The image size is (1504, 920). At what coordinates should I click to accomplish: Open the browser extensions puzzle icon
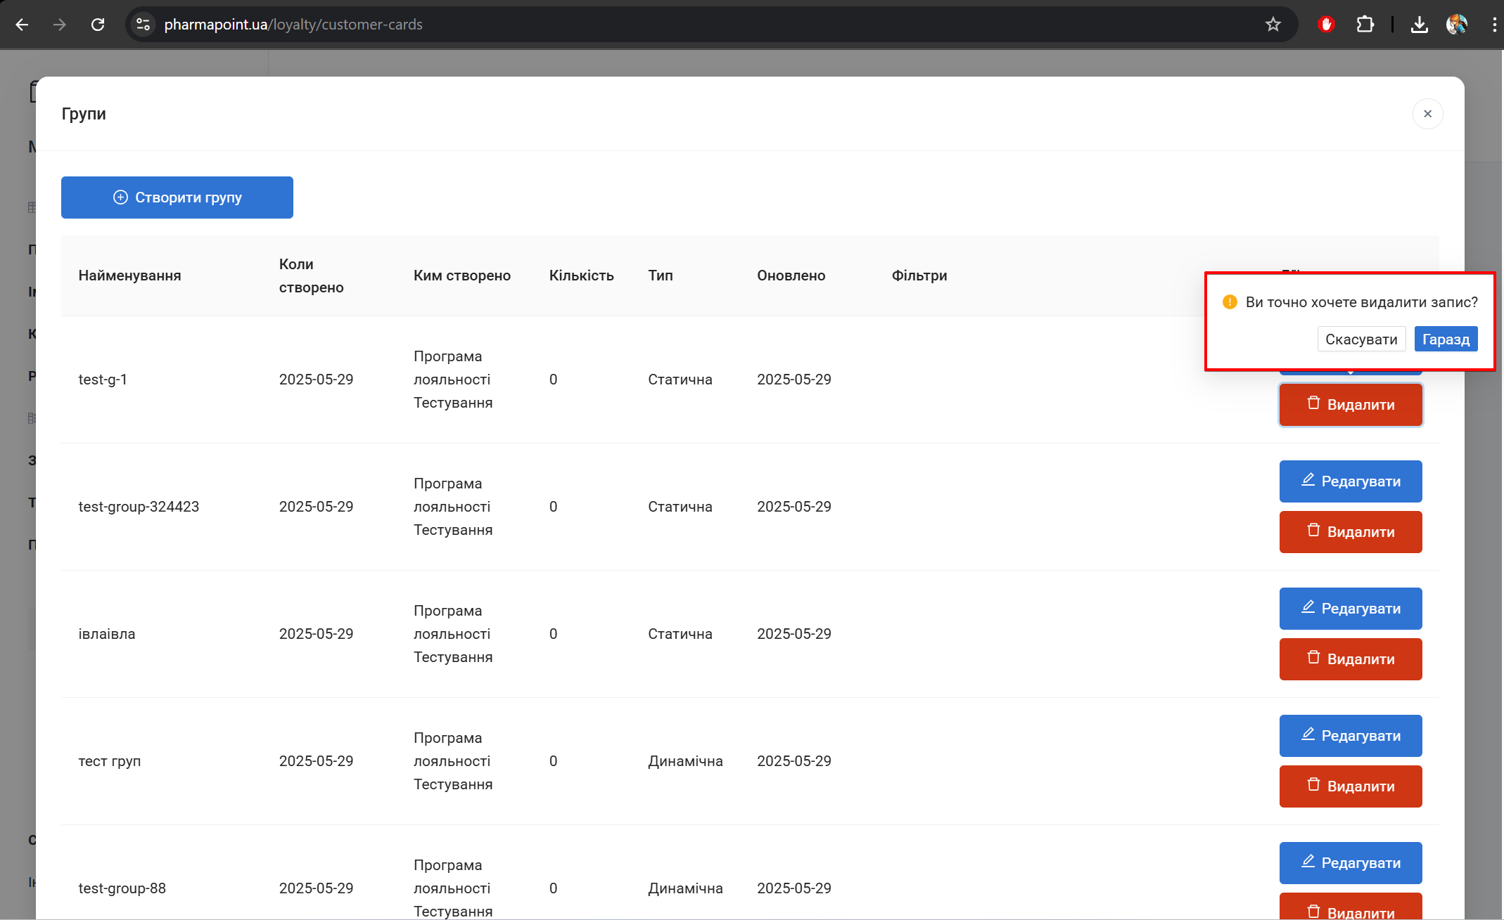pos(1365,25)
